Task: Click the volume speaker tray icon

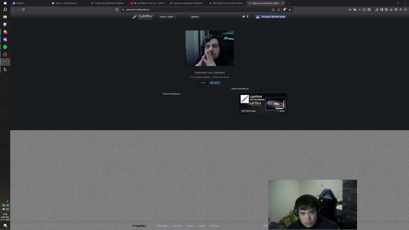Action: coord(7,205)
